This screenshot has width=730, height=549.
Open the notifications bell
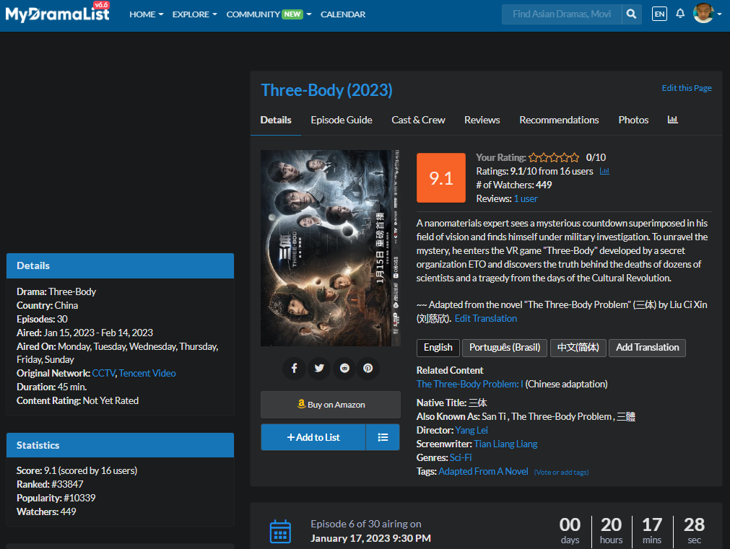(680, 14)
